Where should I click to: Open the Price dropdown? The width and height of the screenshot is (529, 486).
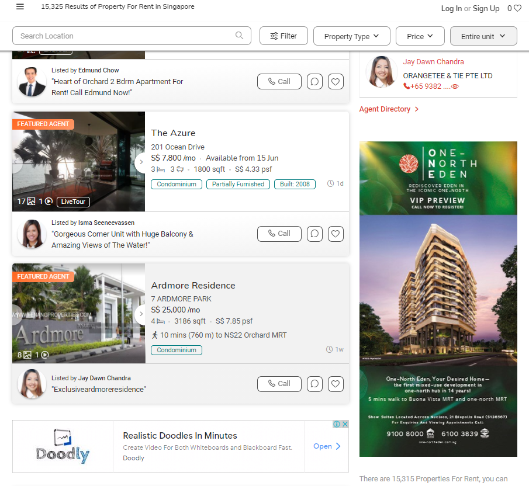(x=420, y=36)
